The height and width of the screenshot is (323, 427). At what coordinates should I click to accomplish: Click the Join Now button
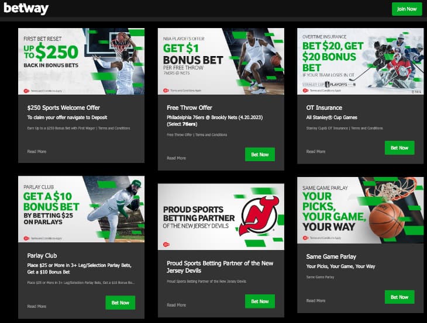(407, 9)
